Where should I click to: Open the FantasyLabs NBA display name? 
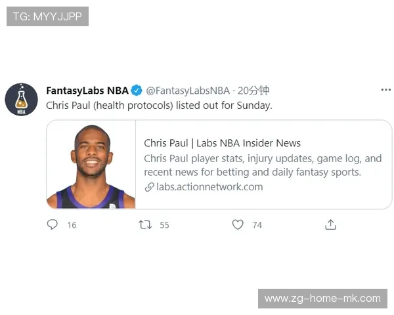pyautogui.click(x=87, y=91)
